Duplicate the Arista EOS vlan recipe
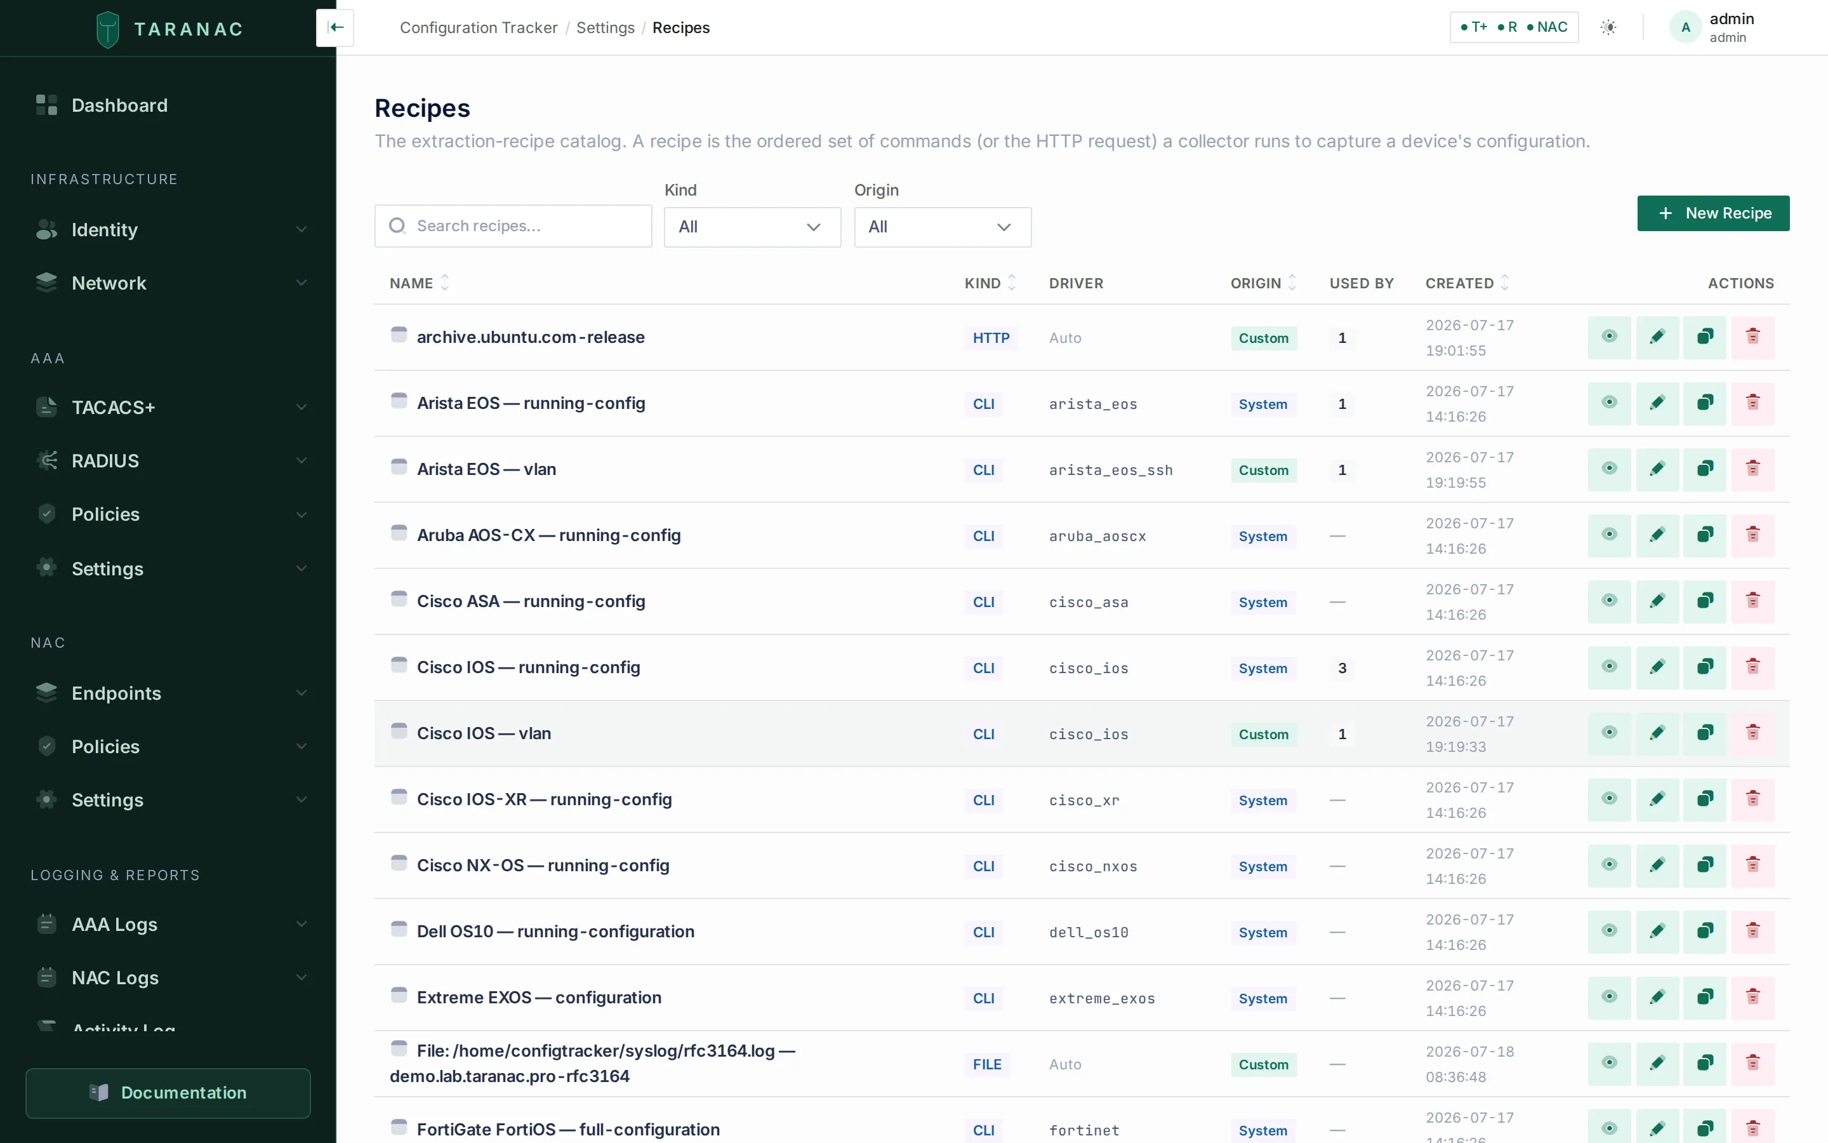Image resolution: width=1828 pixels, height=1143 pixels. [1705, 469]
